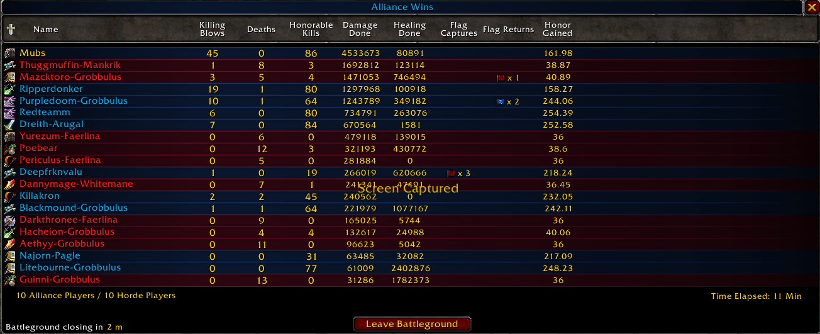Click healing value 1077167
Viewport: 820px width, 334px height.
(409, 209)
